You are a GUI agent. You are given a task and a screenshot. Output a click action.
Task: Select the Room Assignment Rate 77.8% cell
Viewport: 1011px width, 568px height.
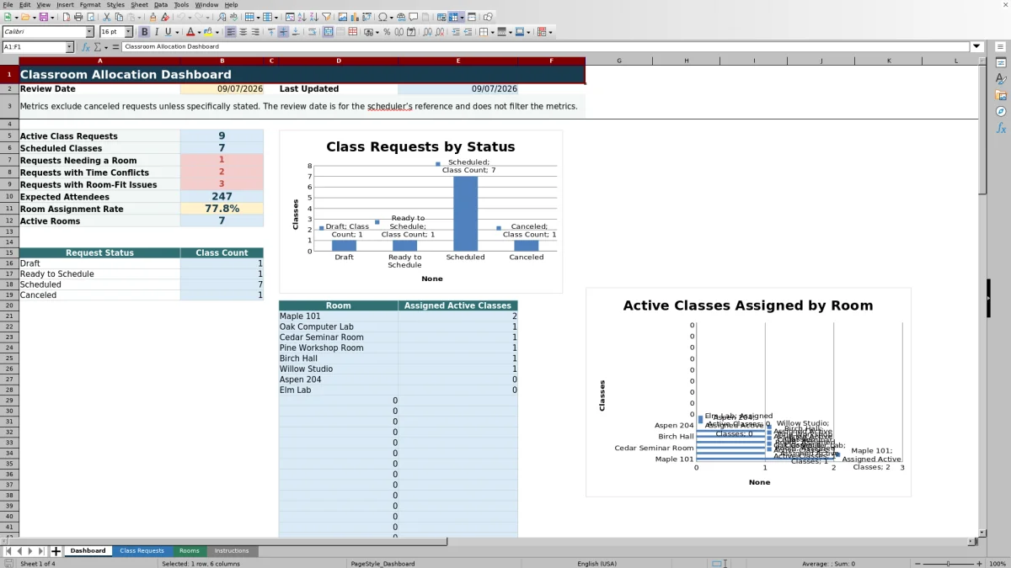pos(222,209)
